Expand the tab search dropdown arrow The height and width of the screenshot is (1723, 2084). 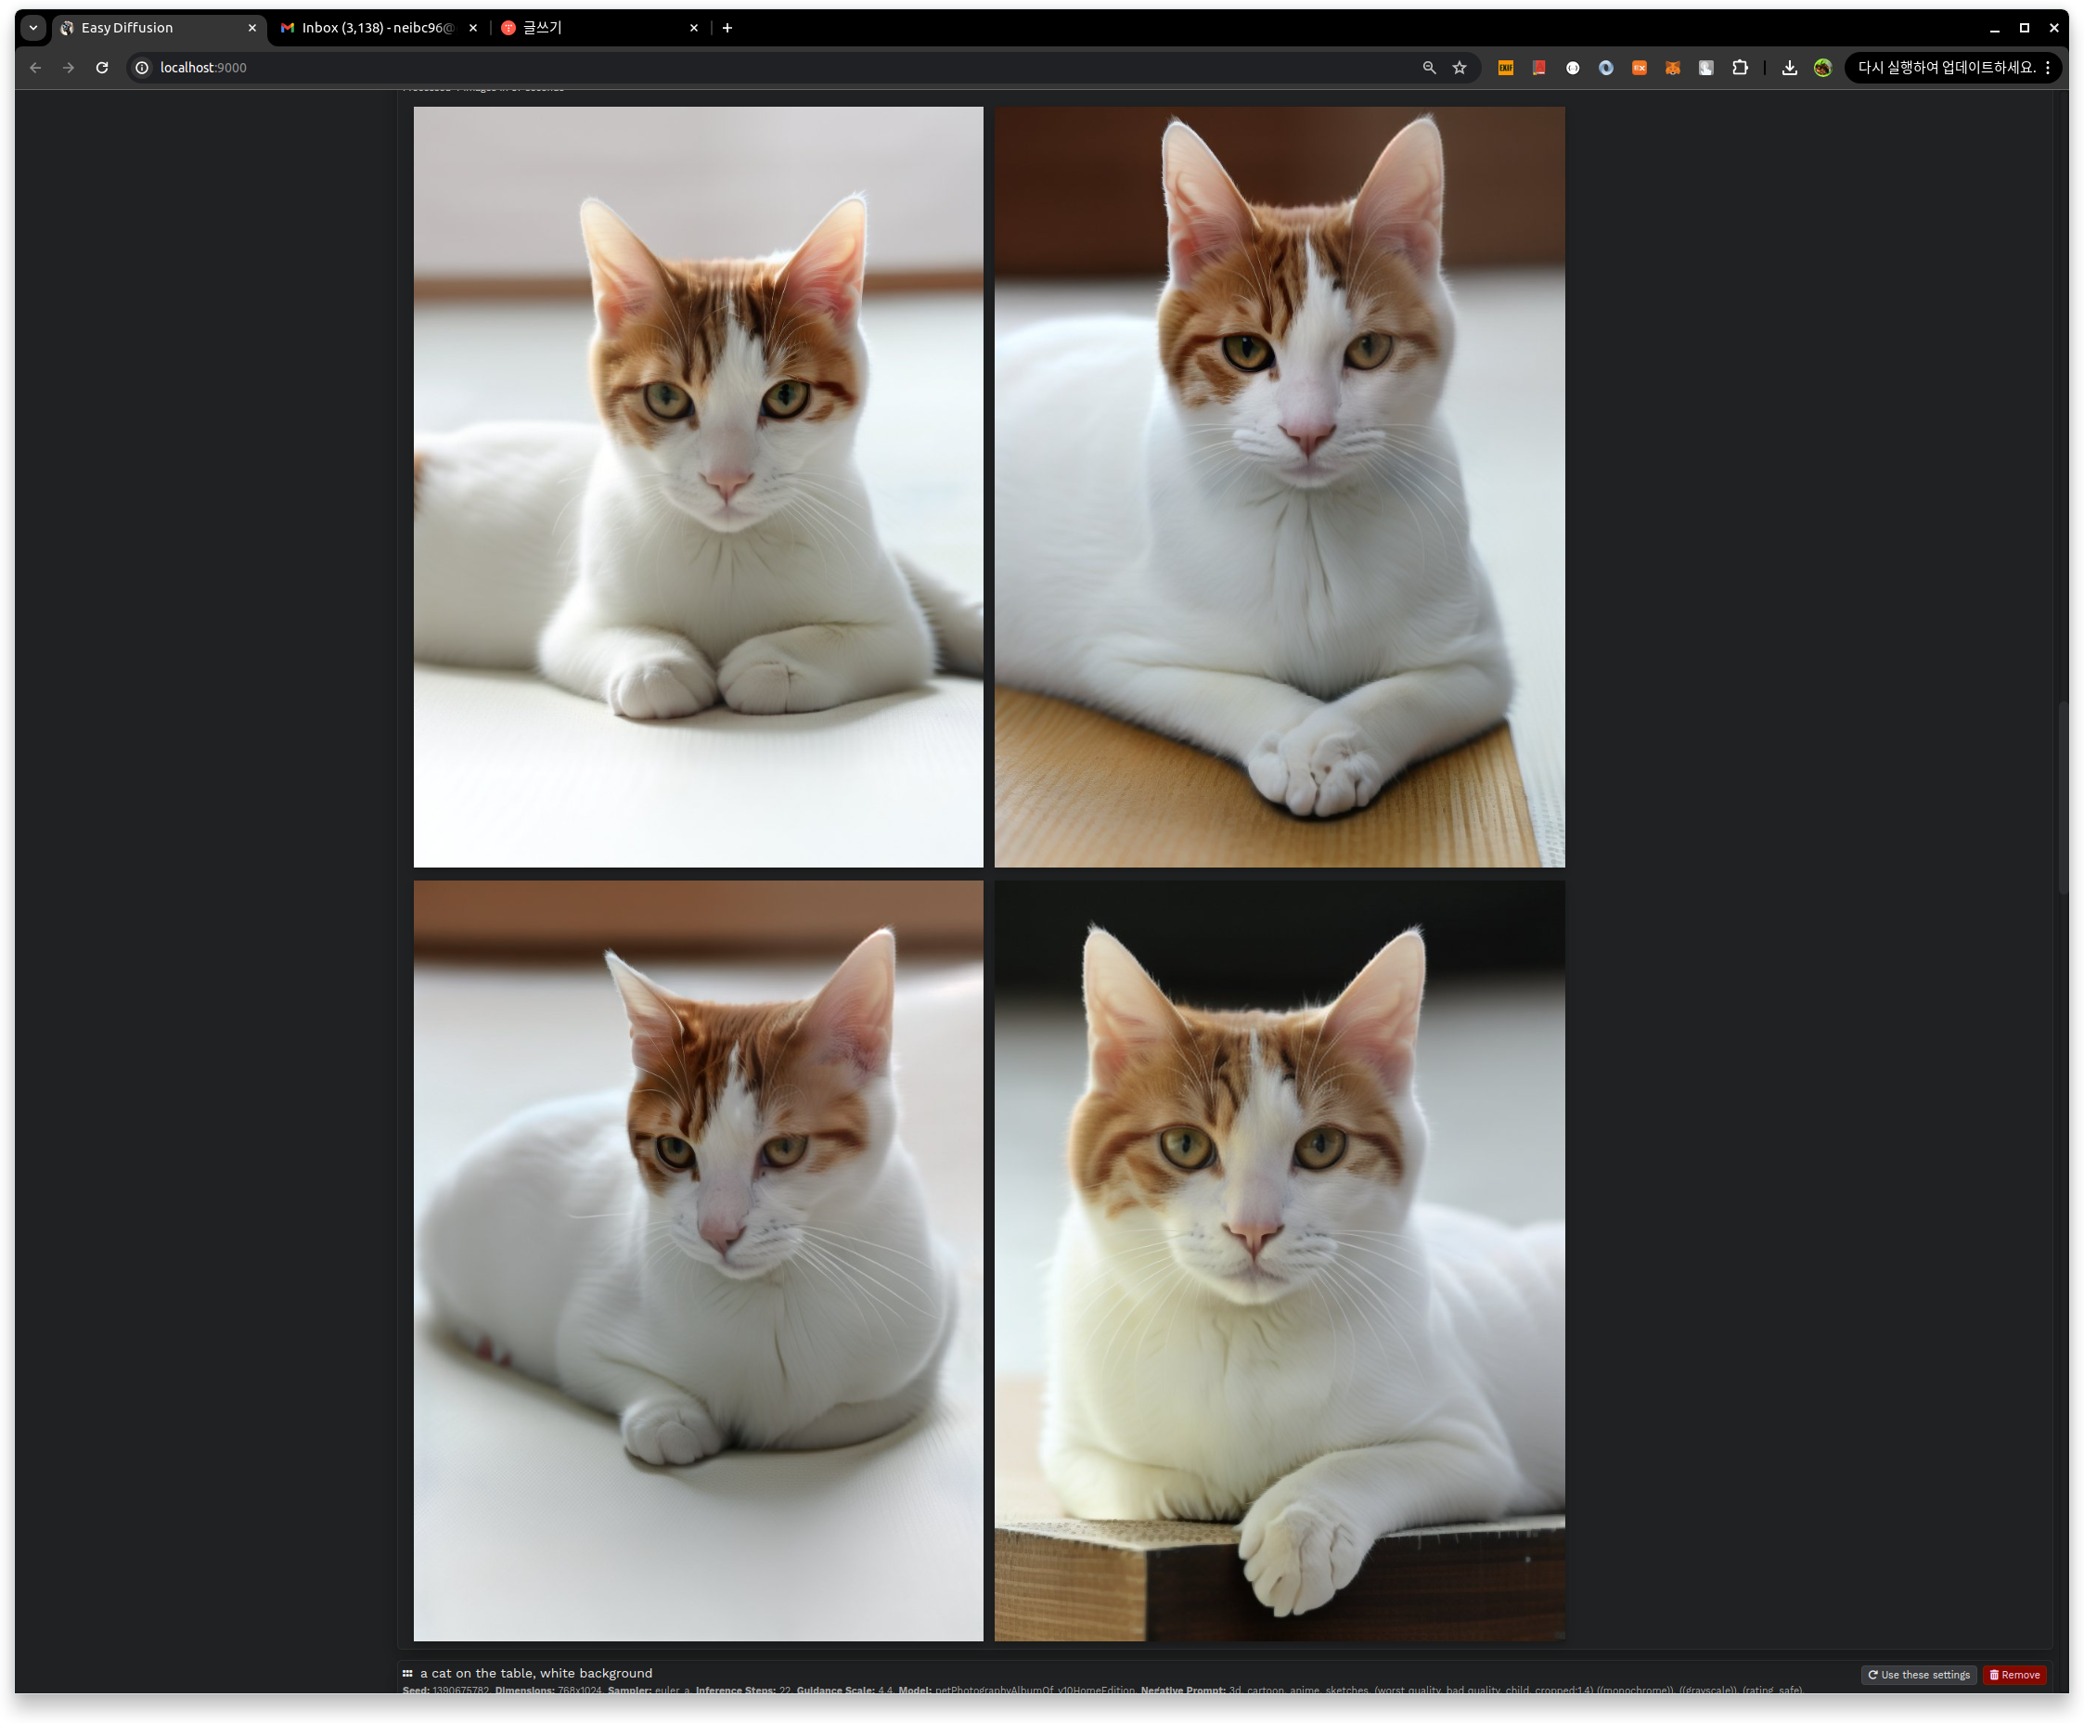[x=32, y=28]
